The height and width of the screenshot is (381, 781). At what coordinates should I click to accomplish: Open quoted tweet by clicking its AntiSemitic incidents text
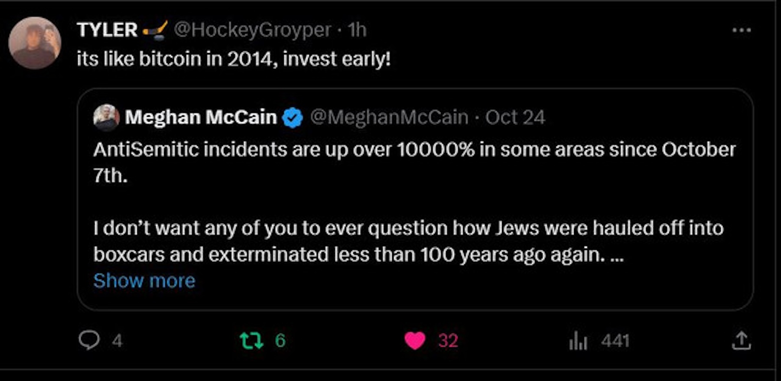(x=414, y=150)
